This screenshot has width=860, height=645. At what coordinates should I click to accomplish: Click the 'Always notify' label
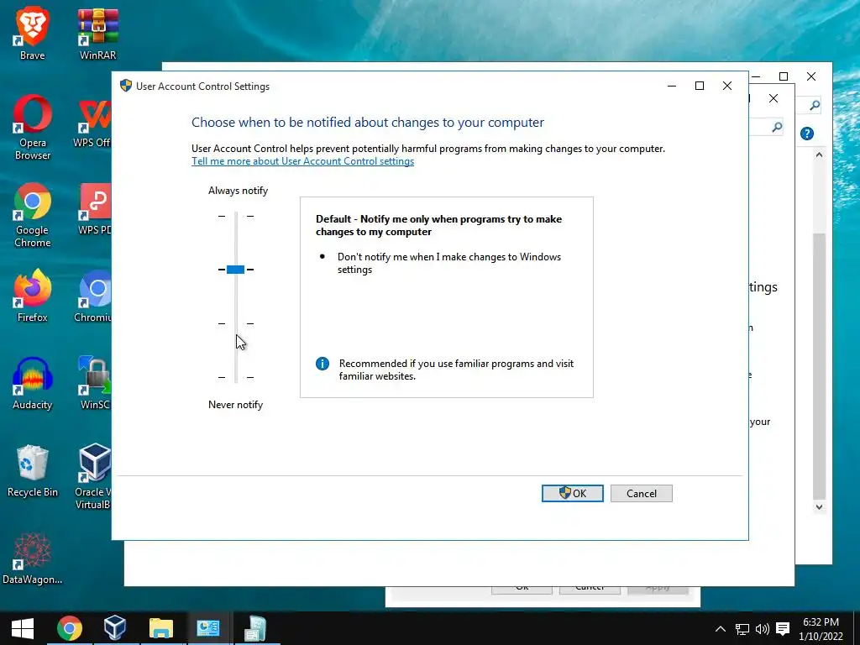[x=238, y=191]
